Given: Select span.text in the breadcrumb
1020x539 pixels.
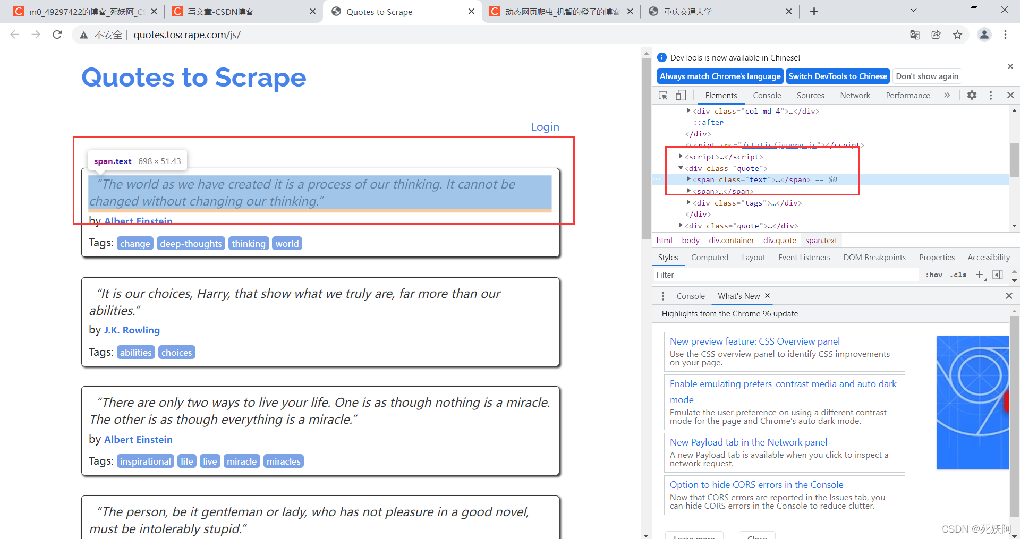Looking at the screenshot, I should tap(821, 240).
